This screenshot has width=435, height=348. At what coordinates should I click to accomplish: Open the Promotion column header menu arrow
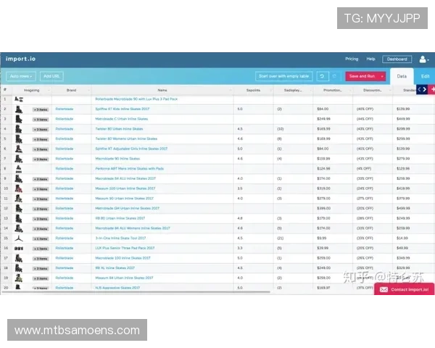click(x=350, y=90)
